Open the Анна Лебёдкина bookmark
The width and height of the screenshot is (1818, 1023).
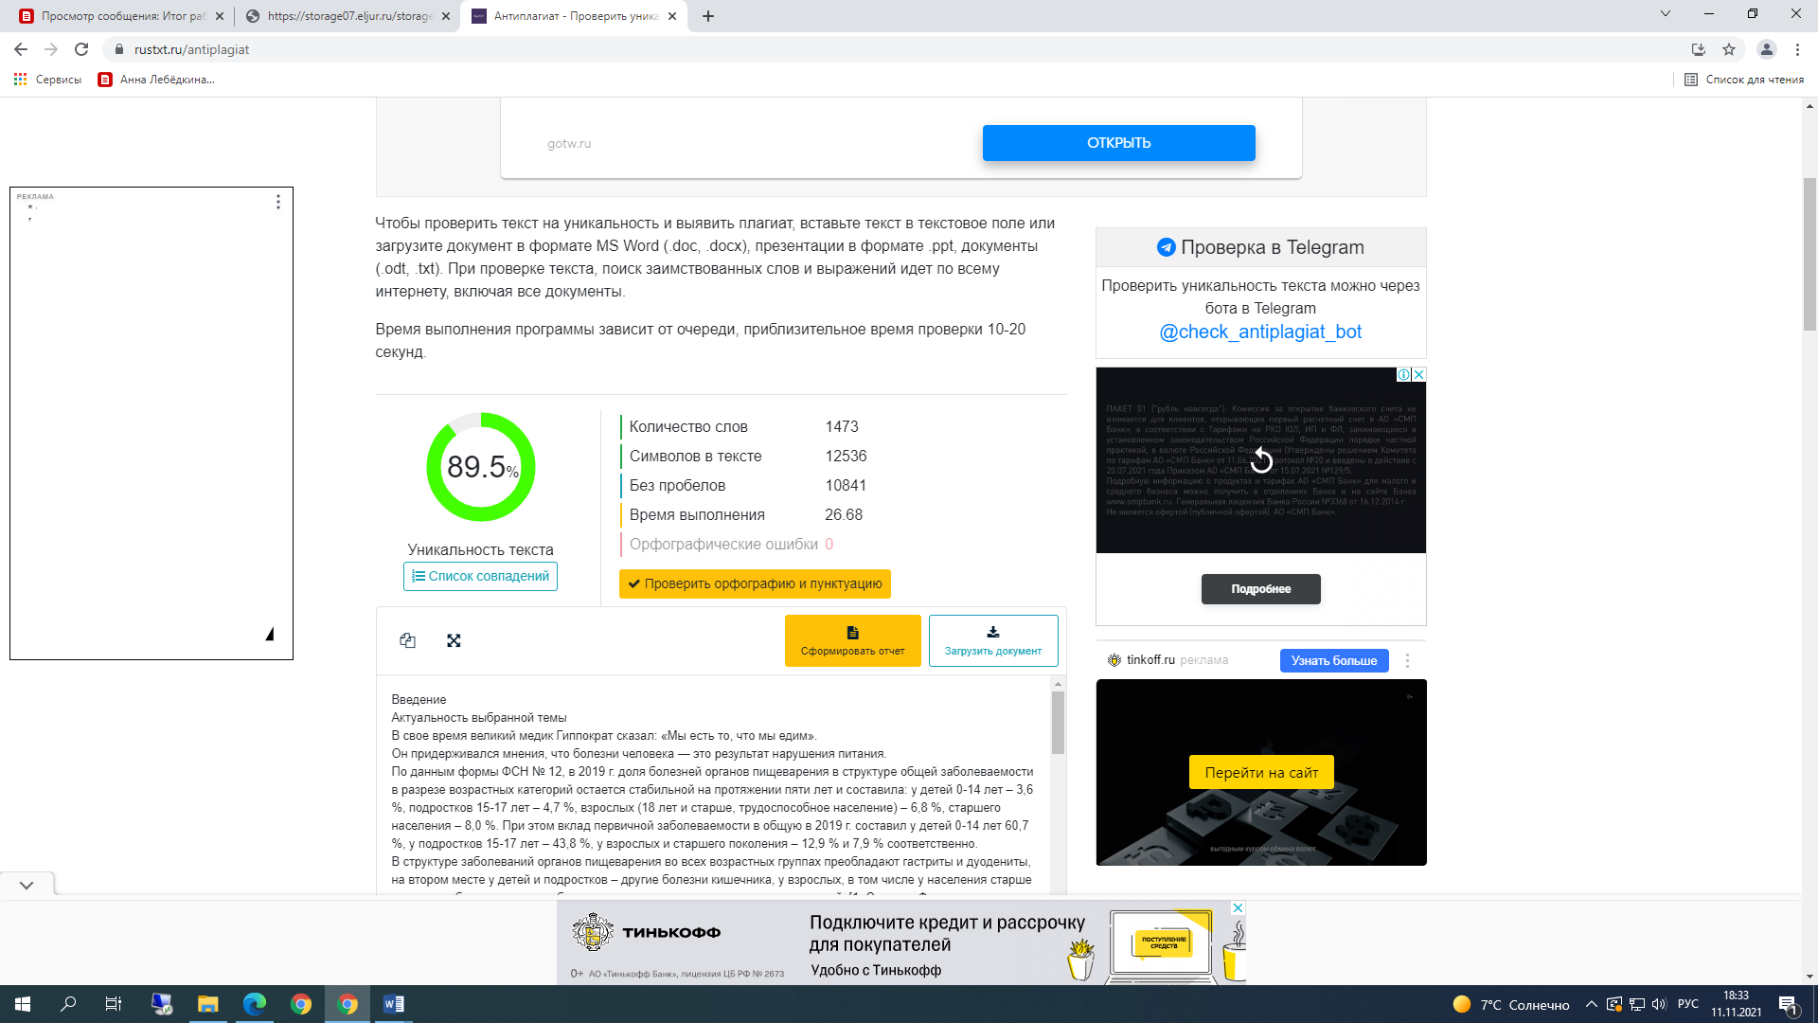157,80
